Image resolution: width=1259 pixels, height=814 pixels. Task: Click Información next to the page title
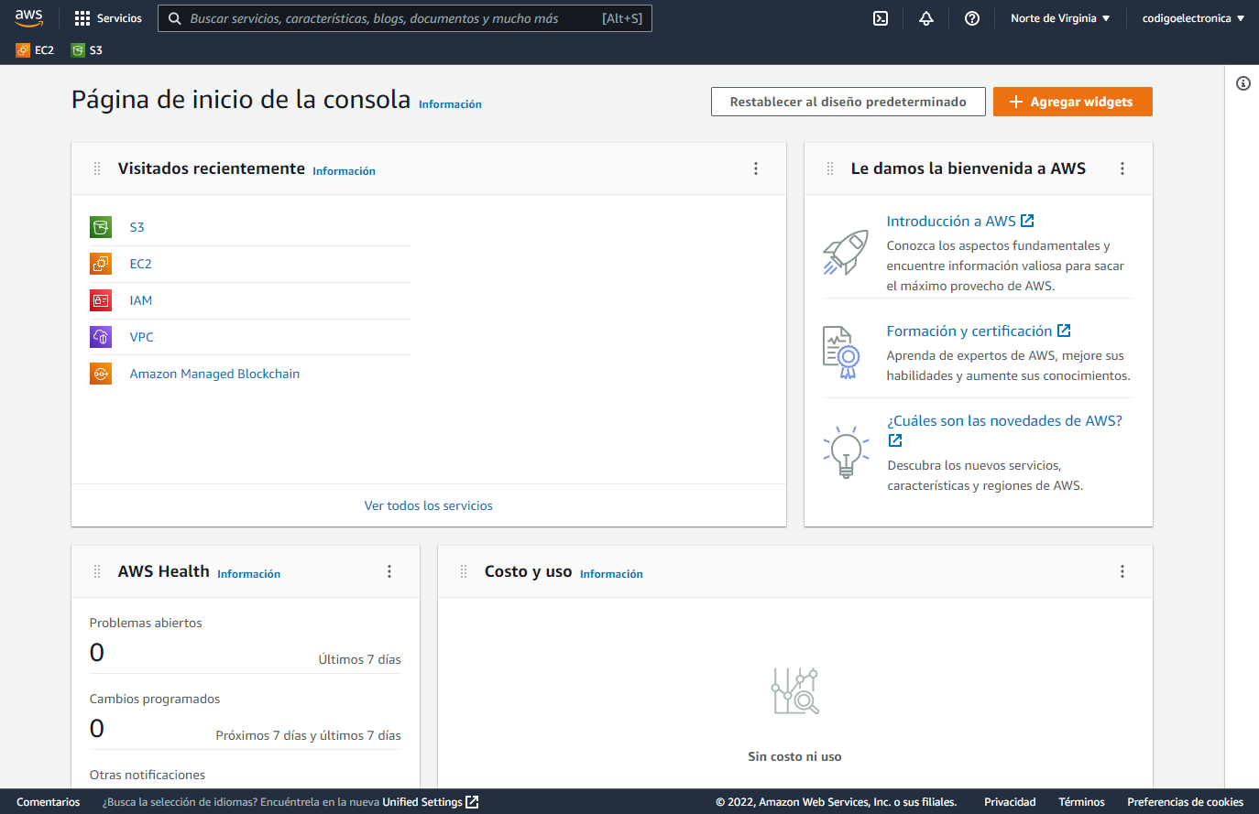tap(450, 104)
